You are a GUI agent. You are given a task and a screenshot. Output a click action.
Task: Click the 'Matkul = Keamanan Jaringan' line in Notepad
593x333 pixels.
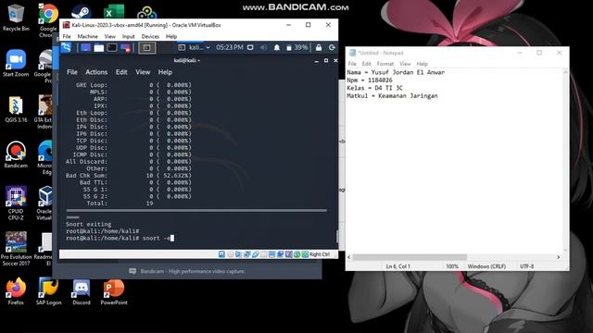click(392, 96)
